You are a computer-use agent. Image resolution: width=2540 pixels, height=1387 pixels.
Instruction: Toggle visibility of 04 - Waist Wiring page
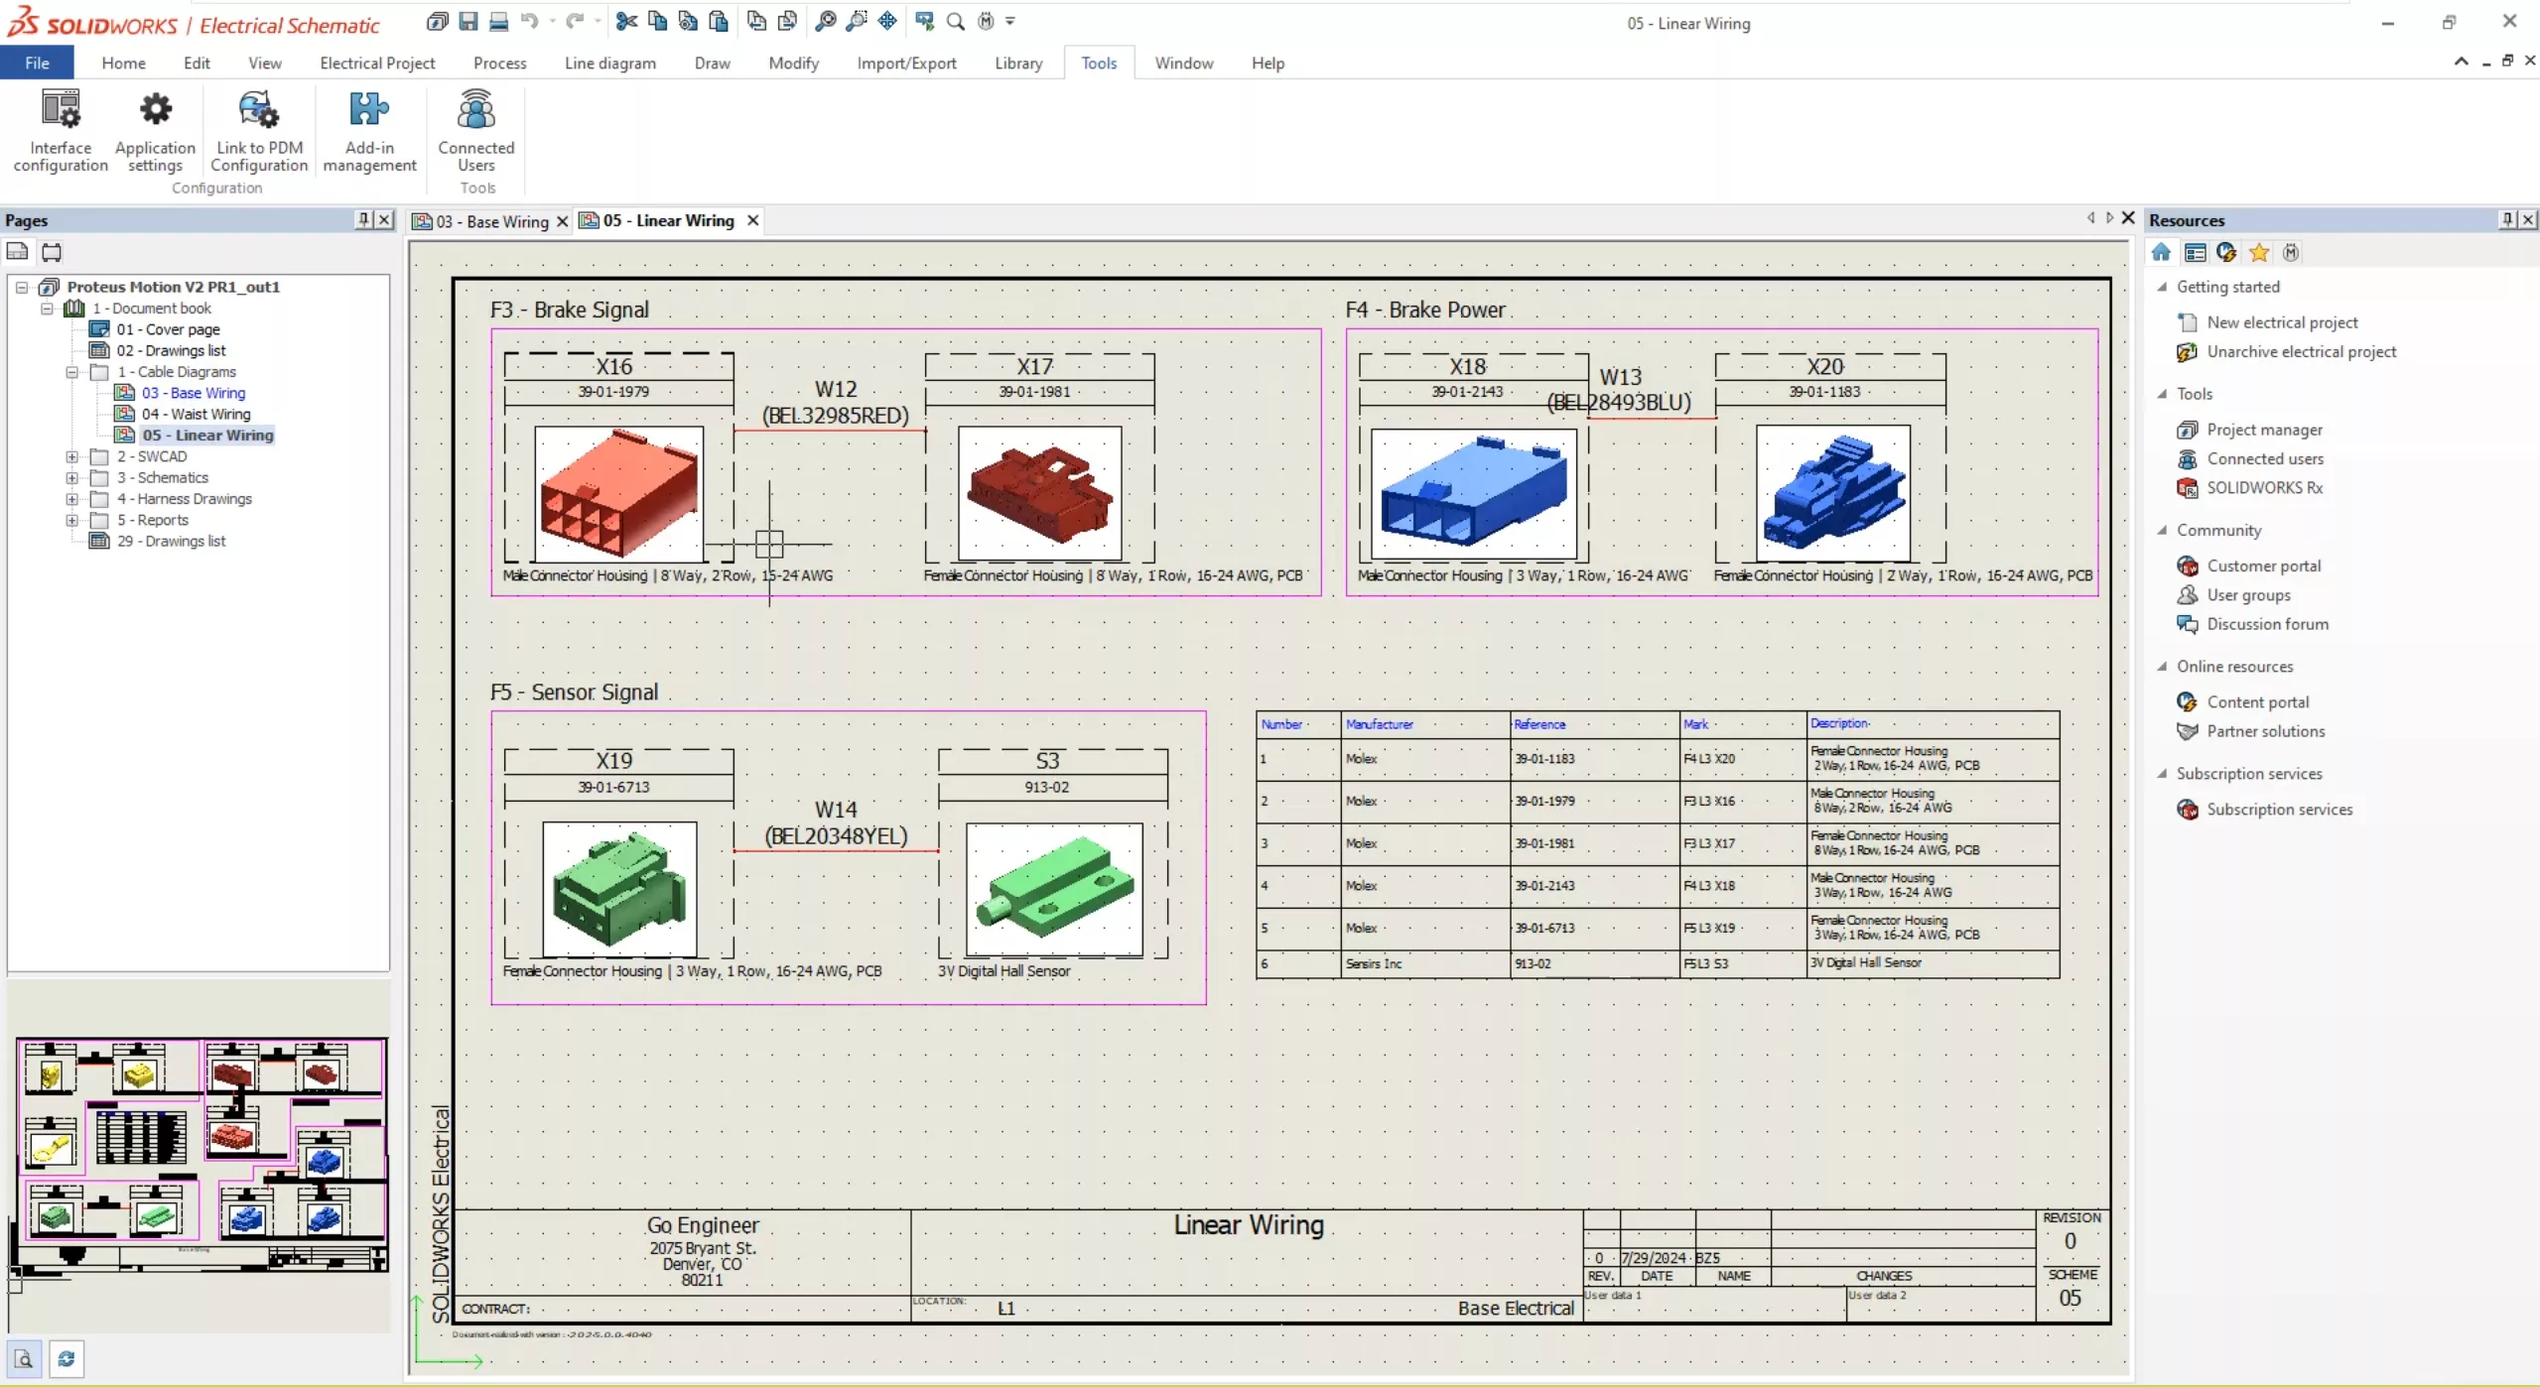[x=197, y=414]
